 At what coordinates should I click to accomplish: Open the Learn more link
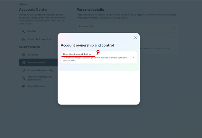25,24
